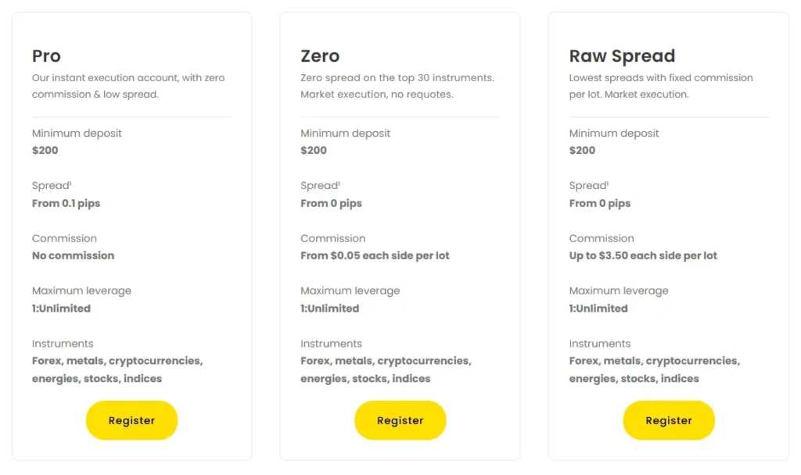Viewport: 801px width, 475px height.
Task: Click Minimum deposit $200 in Raw Spread card
Action: pyautogui.click(x=582, y=150)
